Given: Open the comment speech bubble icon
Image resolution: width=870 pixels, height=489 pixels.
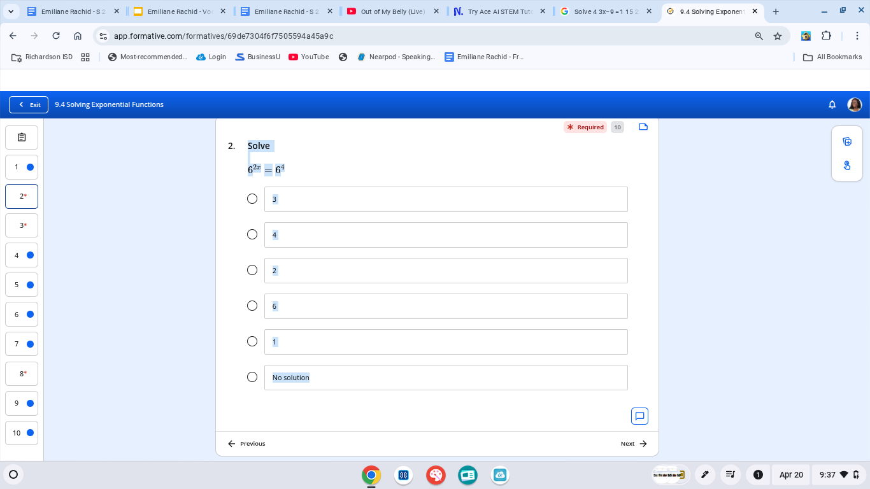Looking at the screenshot, I should click(639, 416).
